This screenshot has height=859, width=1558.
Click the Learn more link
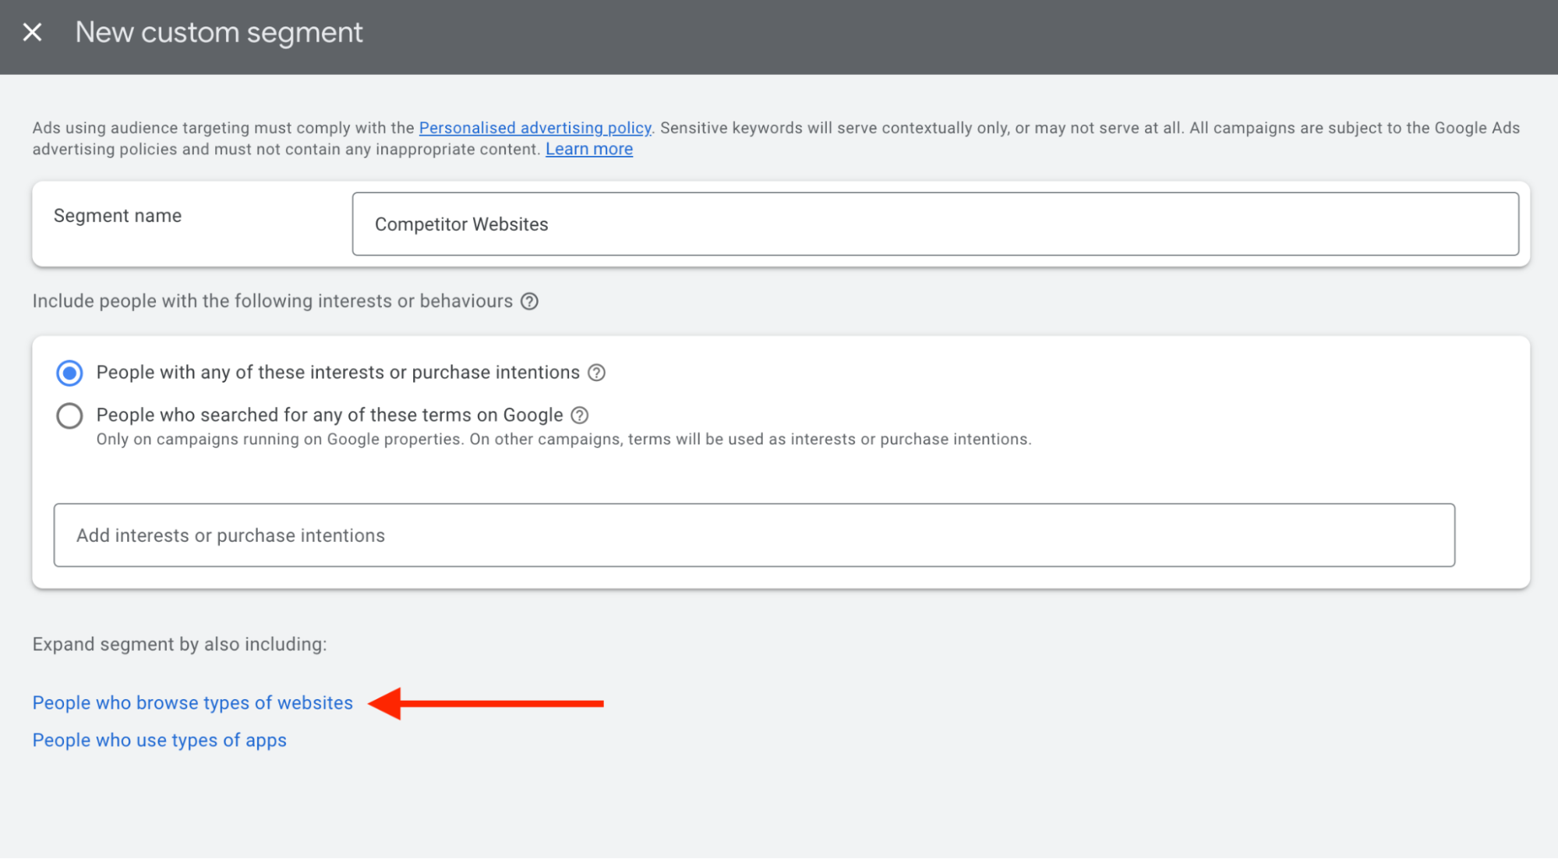tap(588, 149)
